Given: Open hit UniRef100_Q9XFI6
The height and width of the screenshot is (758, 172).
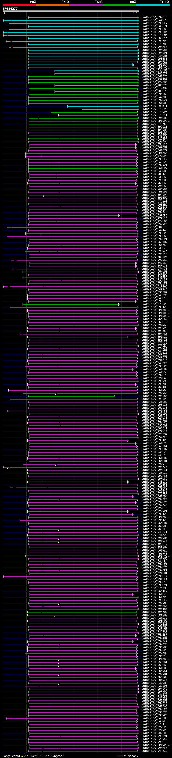Looking at the screenshot, I should [x=154, y=18].
